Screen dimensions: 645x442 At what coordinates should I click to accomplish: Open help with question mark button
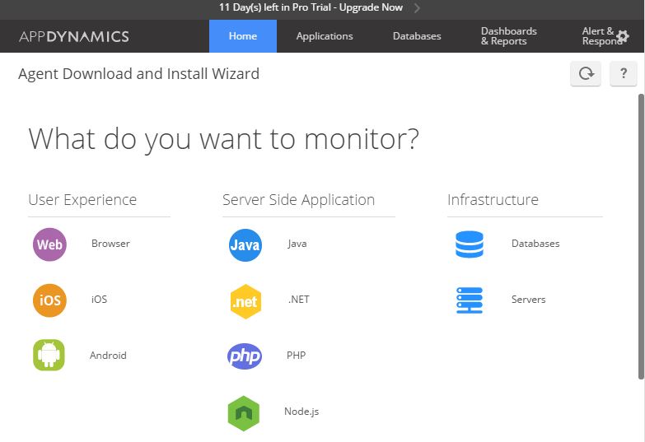pos(624,74)
